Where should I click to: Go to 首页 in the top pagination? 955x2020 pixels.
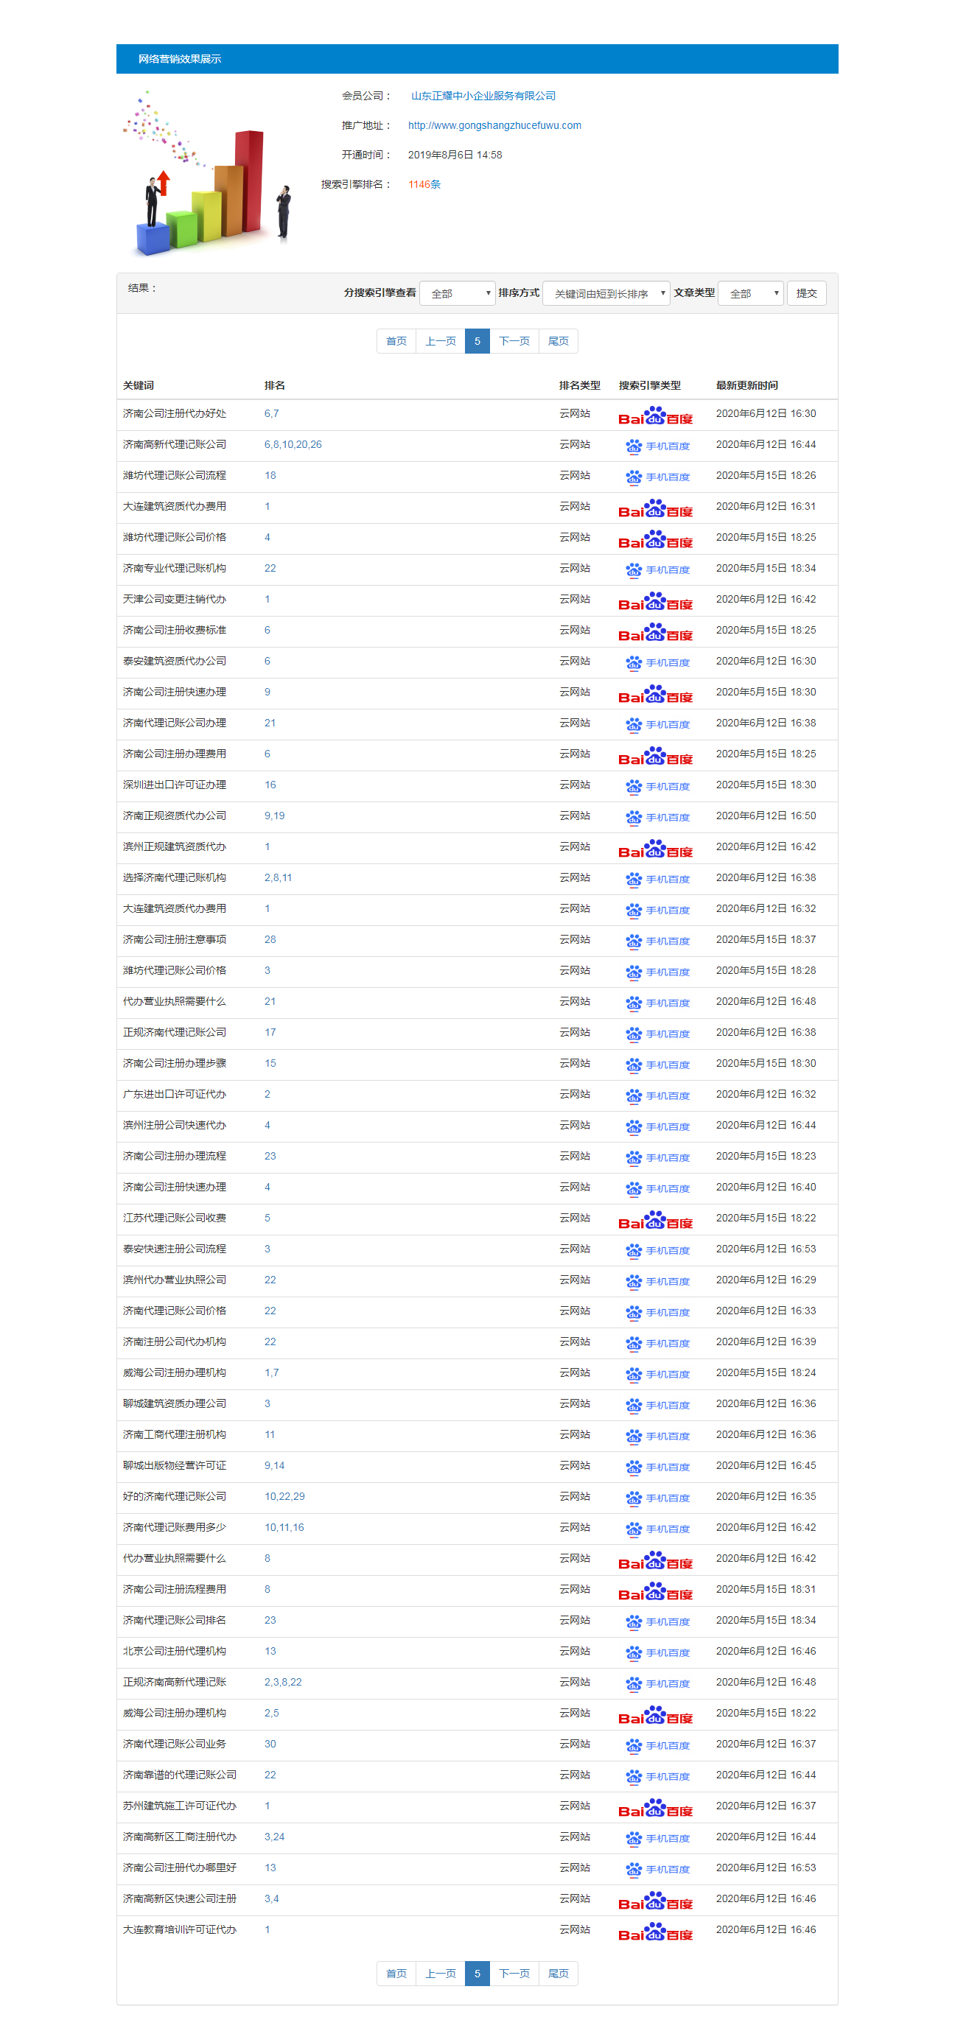(396, 341)
